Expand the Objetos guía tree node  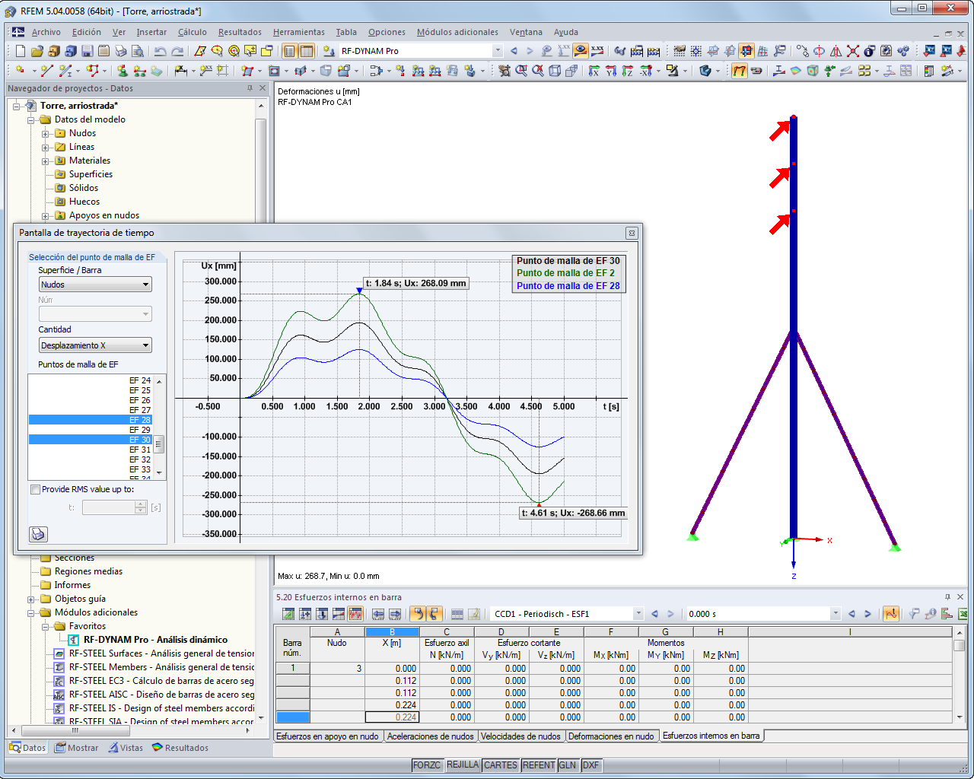tap(31, 599)
